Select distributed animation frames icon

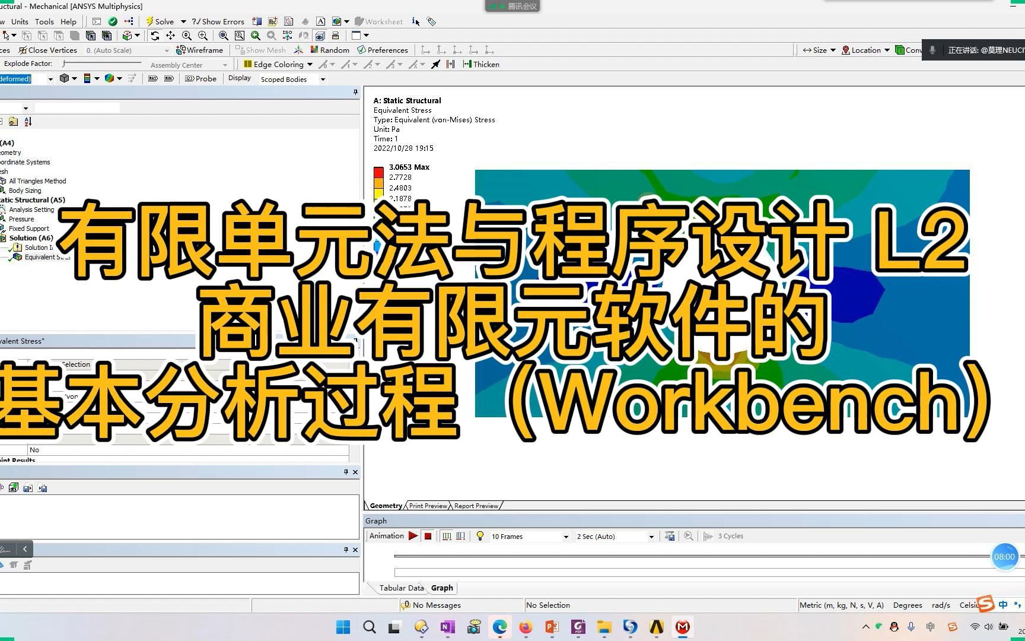click(x=447, y=536)
